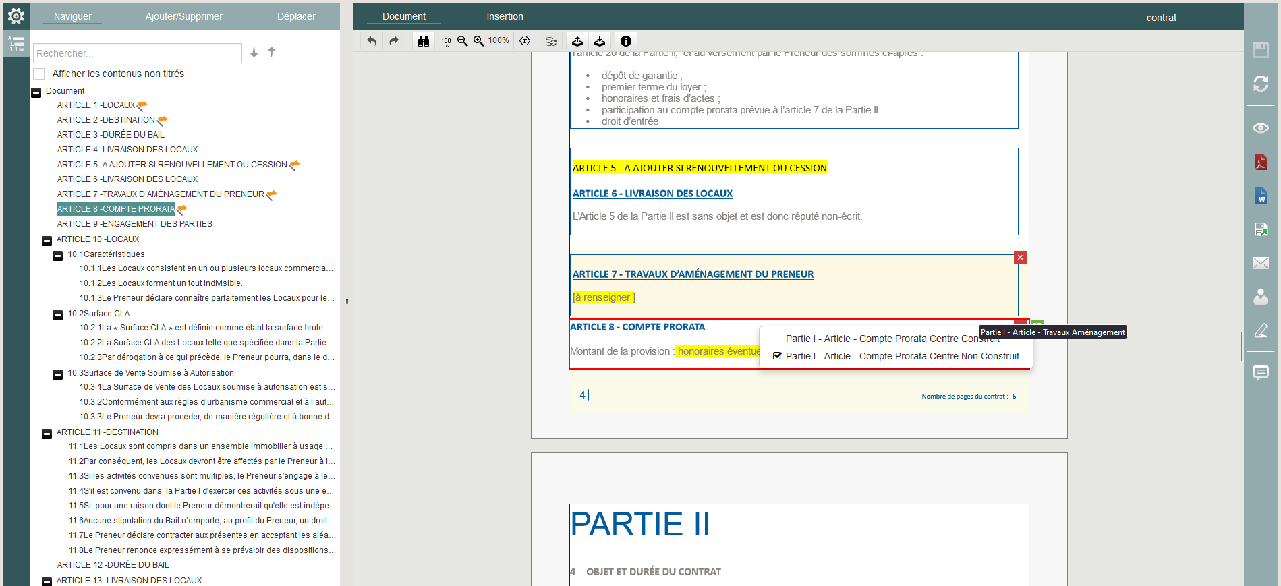Click the orange marker beside ARTICLE 1 -LOCAUX
This screenshot has height=586, width=1281.
(142, 105)
